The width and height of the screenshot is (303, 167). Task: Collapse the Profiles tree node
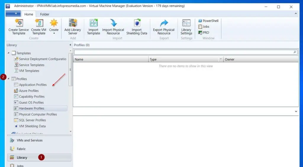click(8, 78)
